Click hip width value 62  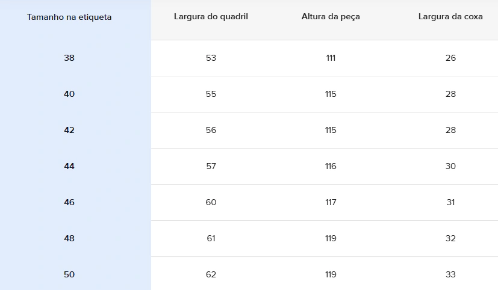click(211, 275)
